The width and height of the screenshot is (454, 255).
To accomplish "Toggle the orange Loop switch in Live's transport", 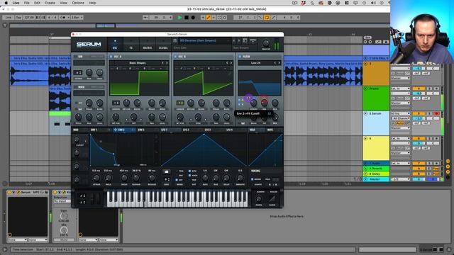I will [267, 18].
